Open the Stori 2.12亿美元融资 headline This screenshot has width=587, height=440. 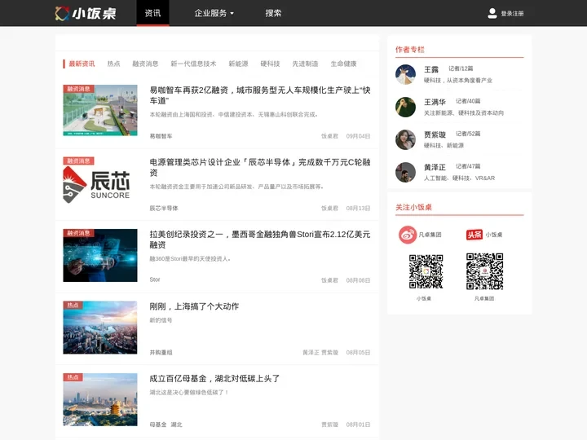(x=260, y=240)
